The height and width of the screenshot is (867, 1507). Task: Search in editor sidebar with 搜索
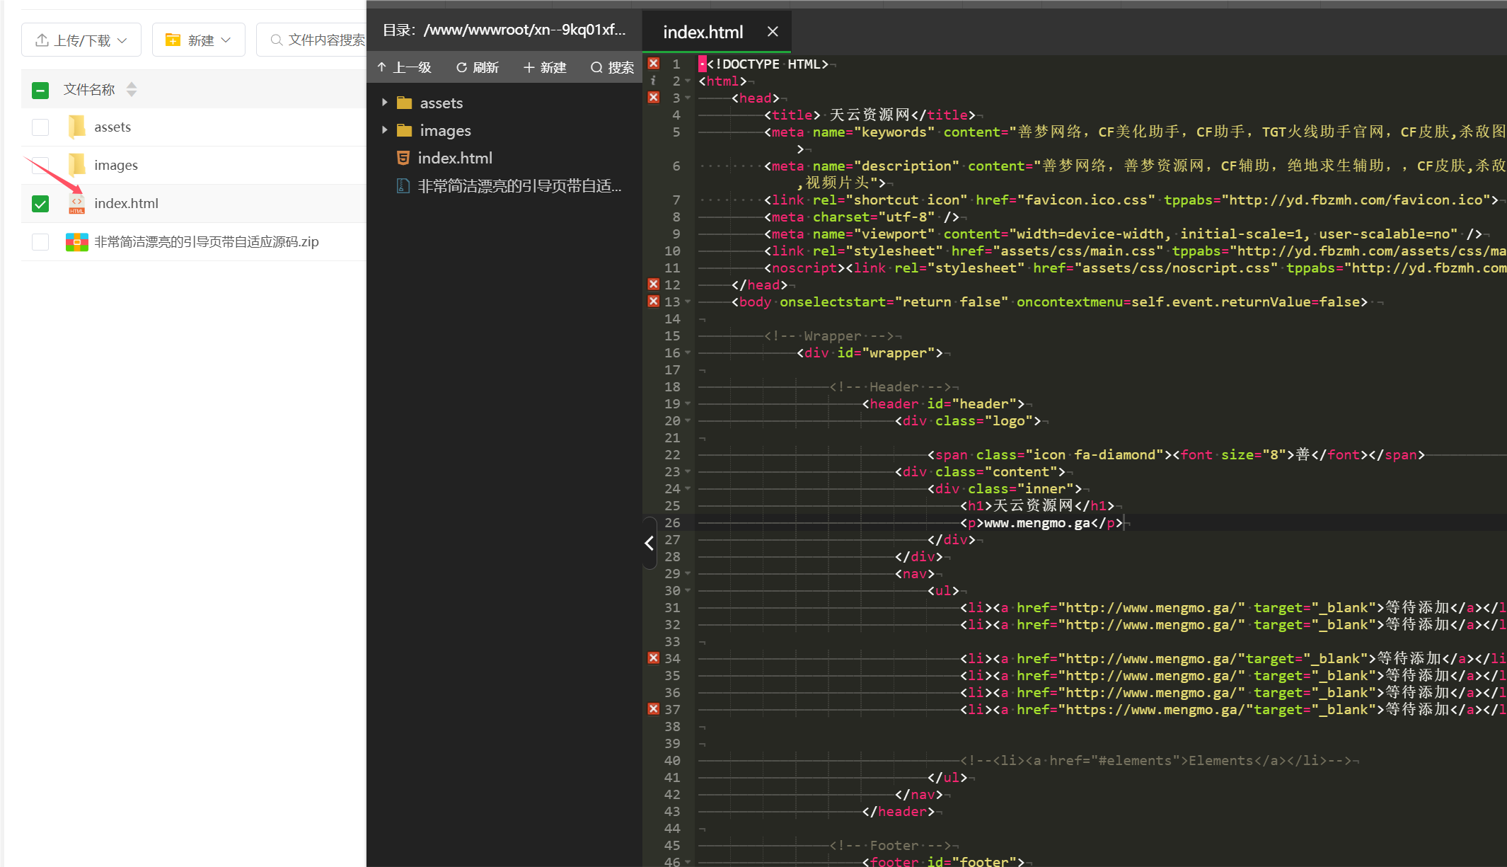point(612,67)
